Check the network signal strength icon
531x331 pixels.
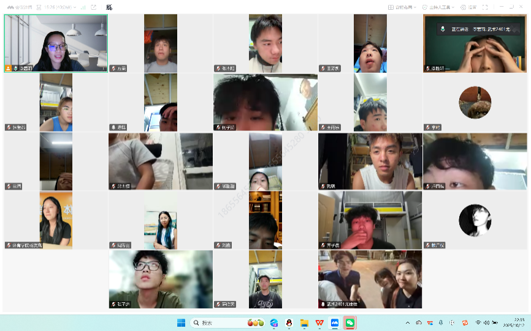point(83,7)
